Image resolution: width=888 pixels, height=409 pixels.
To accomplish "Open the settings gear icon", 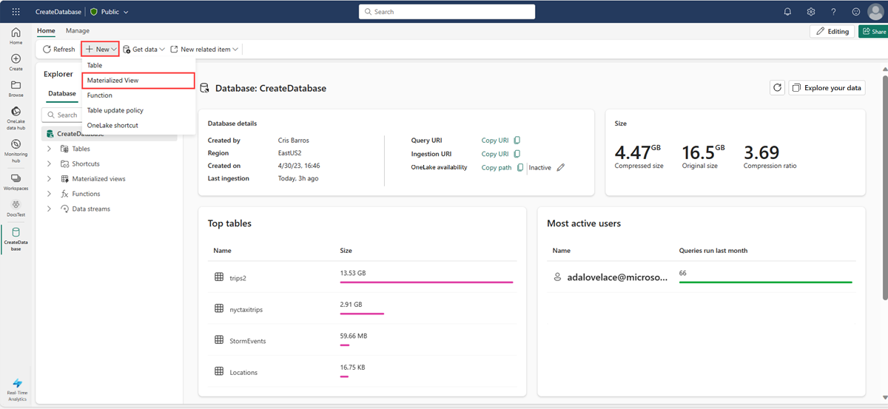I will click(x=811, y=12).
